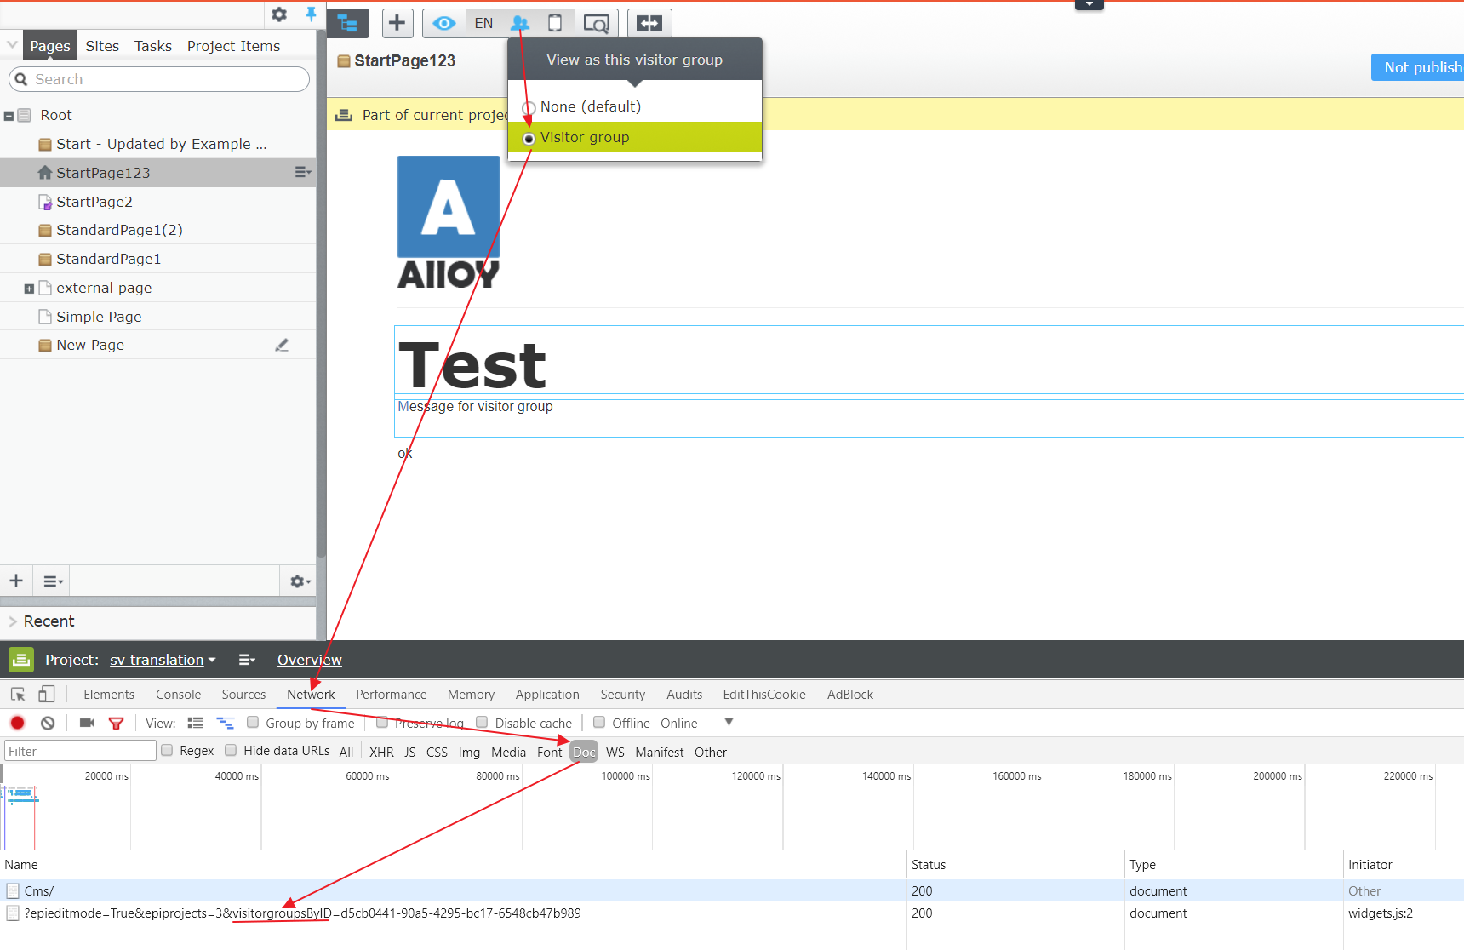Click the compare versions icon
This screenshot has width=1464, height=950.
(649, 24)
